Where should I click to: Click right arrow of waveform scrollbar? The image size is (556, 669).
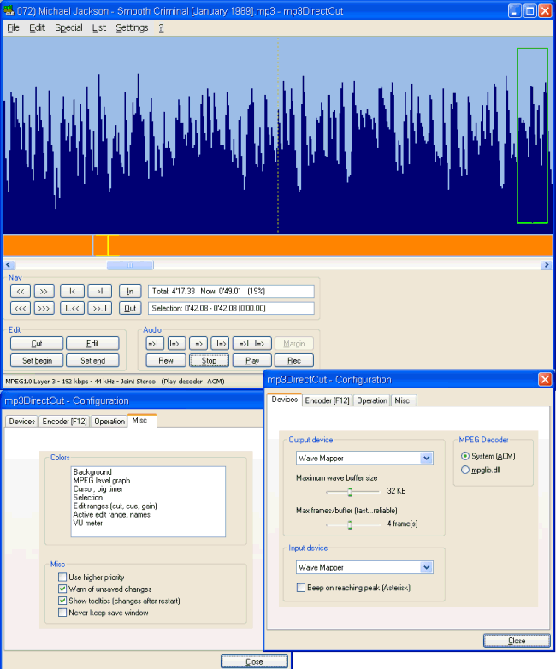[x=547, y=265]
